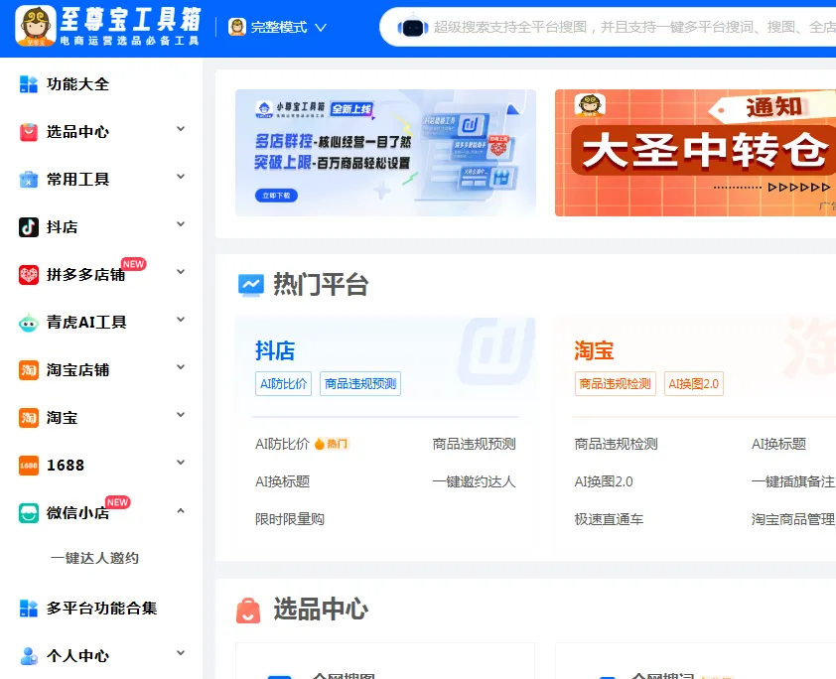
Task: Click the 拼多多店铺 red heart icon
Action: point(28,275)
